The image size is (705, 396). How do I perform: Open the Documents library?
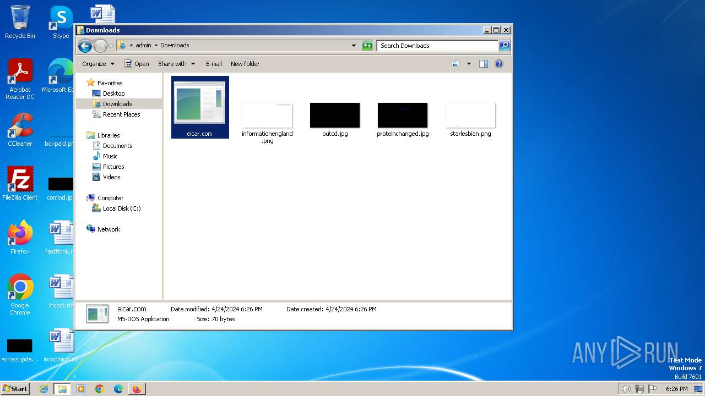coord(117,146)
